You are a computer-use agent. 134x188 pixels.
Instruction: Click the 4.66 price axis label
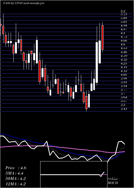click(124, 41)
